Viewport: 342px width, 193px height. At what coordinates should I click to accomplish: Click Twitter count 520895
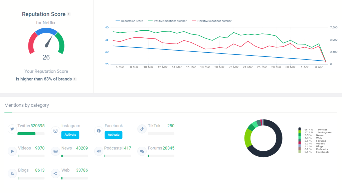coord(37,126)
